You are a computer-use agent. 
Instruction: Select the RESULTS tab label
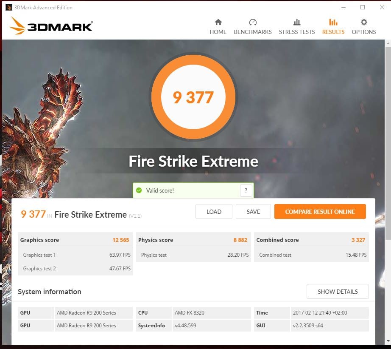coord(333,32)
